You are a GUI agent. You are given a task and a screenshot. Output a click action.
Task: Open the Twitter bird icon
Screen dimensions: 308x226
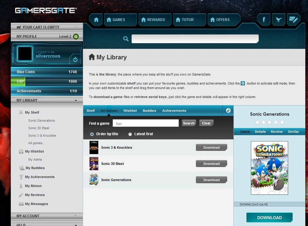click(x=279, y=20)
